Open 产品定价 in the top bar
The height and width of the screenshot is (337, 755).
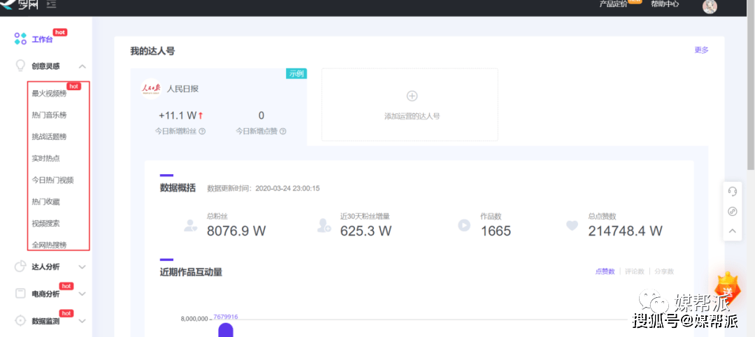pos(614,4)
